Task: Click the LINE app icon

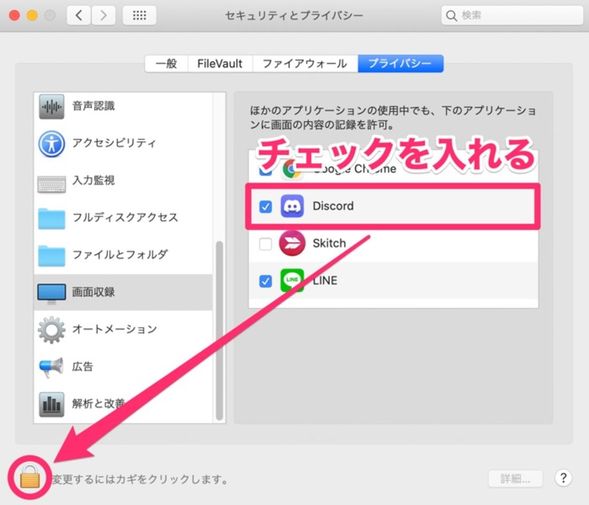Action: (x=292, y=280)
